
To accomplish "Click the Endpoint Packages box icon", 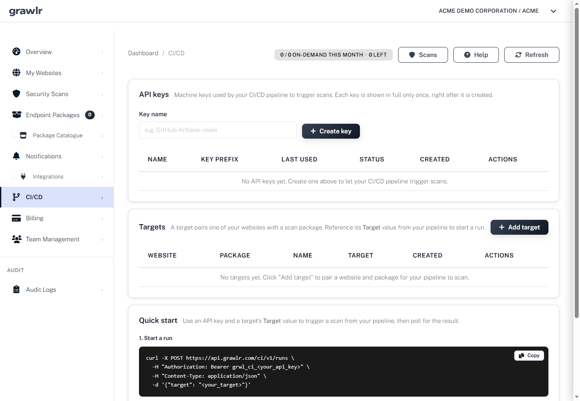I will pyautogui.click(x=17, y=115).
